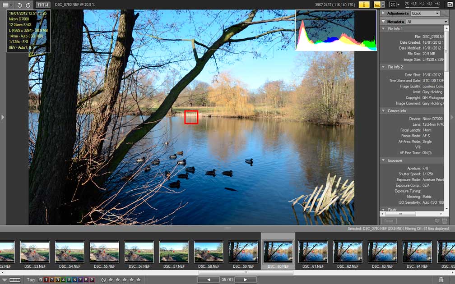Open the Quick adjustments dropdown

pos(425,14)
